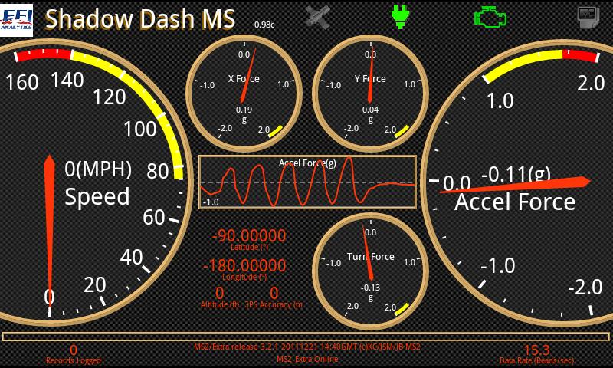Select the Y Force gauge
The height and width of the screenshot is (368, 613).
click(x=370, y=94)
